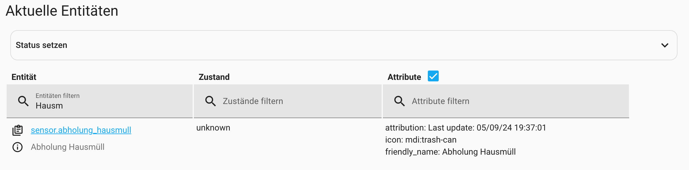The width and height of the screenshot is (689, 170).
Task: Click the Attribute column header label
Action: 404,77
